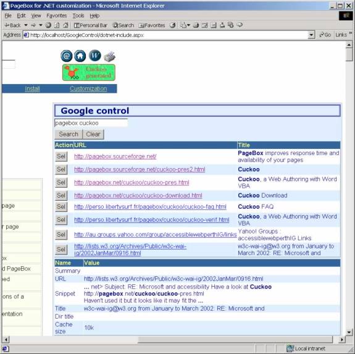Viewport: 355px width, 354px height.
Task: Click Sel for lists.w3.org row
Action: [x=61, y=250]
